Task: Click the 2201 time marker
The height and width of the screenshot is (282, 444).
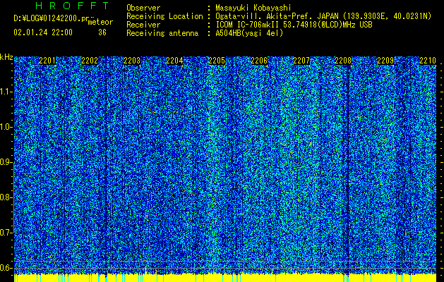Action: click(47, 61)
